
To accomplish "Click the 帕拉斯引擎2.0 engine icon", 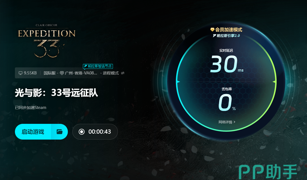I will pyautogui.click(x=214, y=36).
